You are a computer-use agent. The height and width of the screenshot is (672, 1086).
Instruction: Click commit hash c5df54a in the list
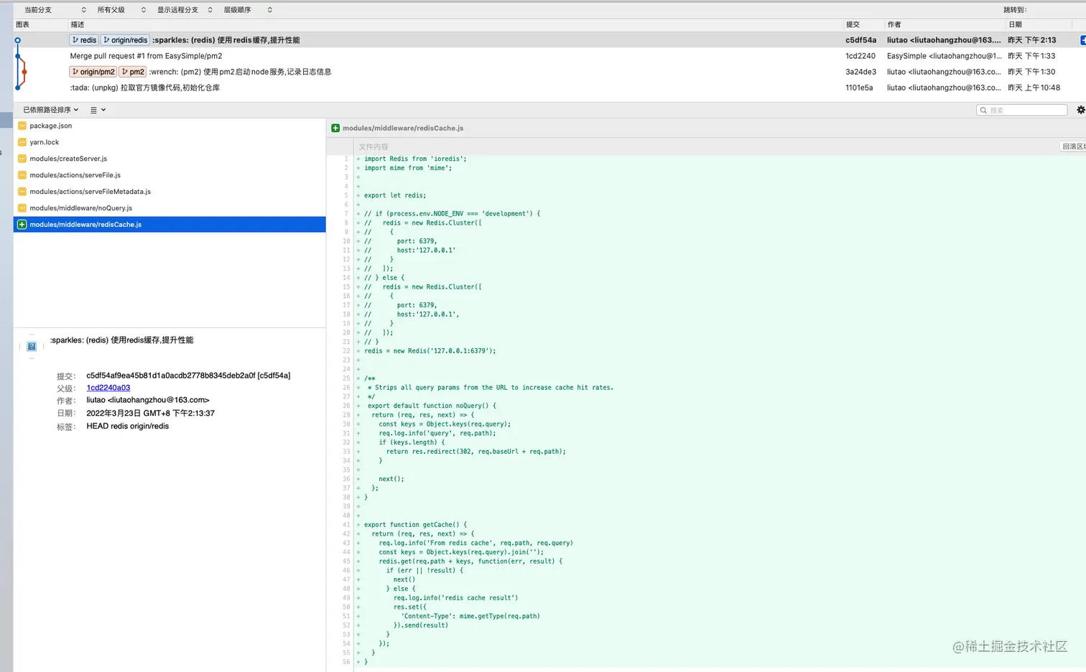pyautogui.click(x=860, y=40)
